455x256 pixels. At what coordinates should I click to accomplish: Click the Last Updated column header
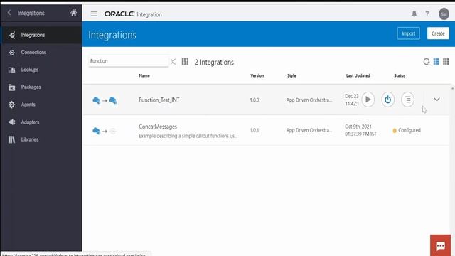click(x=358, y=76)
